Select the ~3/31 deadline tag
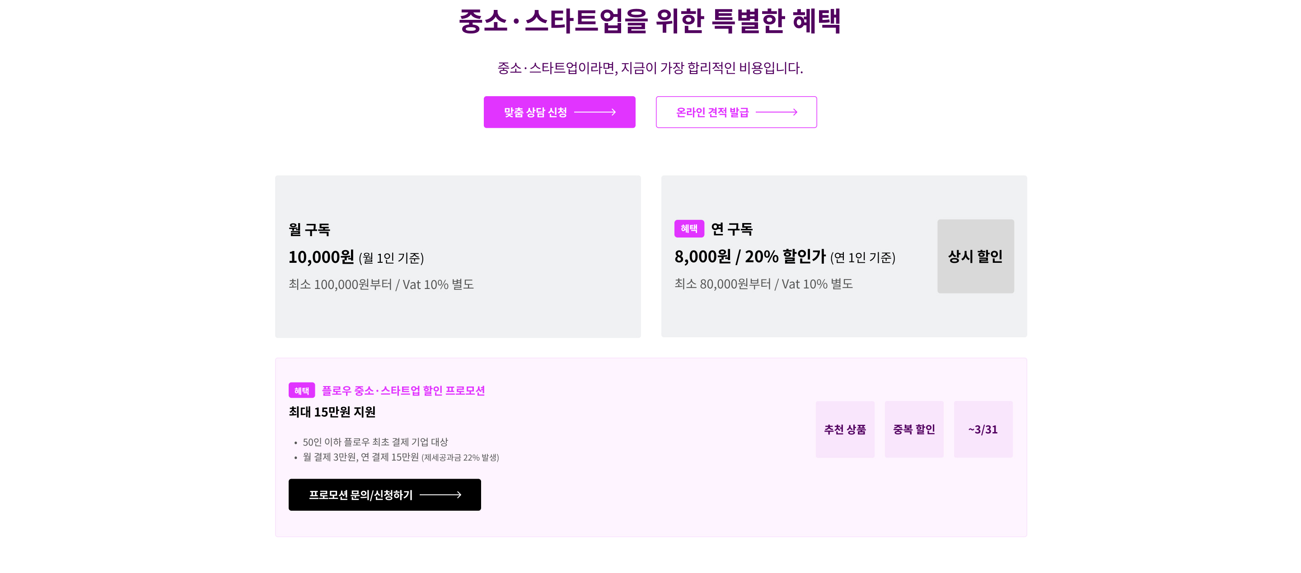1301x573 pixels. tap(983, 429)
